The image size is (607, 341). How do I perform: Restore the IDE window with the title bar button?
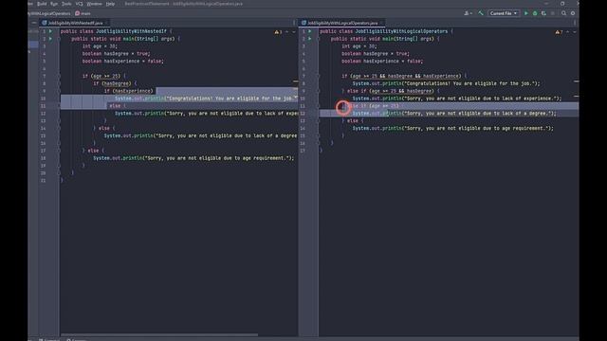tap(562, 4)
